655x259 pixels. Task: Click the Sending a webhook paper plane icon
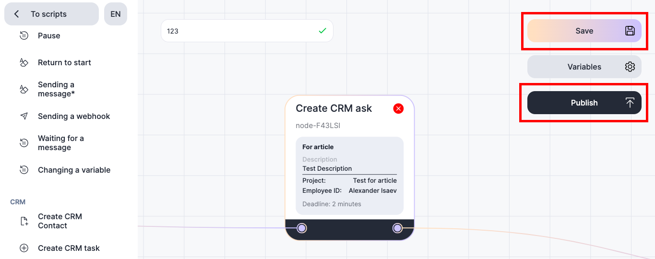pos(24,116)
